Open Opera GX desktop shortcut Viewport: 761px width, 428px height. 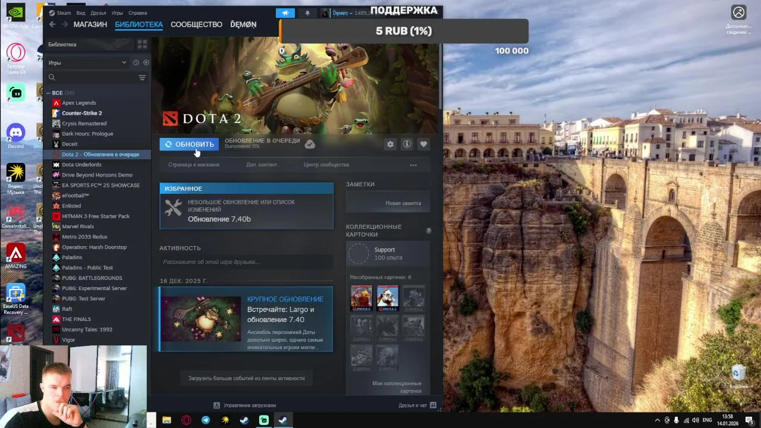[x=16, y=59]
